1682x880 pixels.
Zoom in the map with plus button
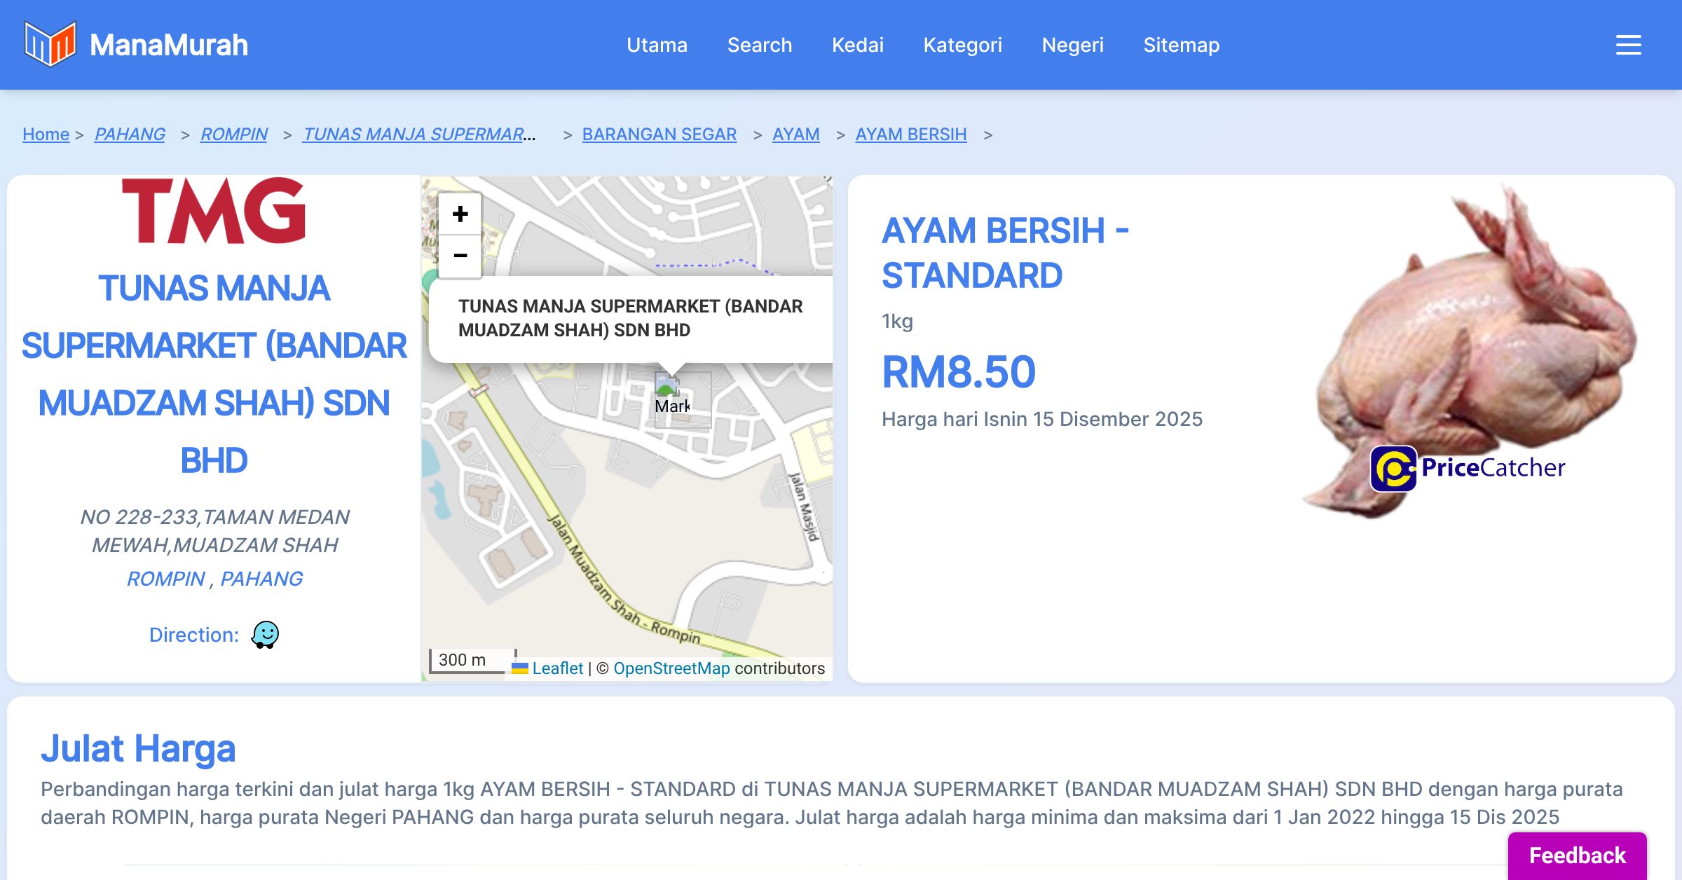point(460,214)
